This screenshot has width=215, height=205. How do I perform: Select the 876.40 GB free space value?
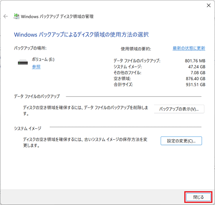point(195,78)
